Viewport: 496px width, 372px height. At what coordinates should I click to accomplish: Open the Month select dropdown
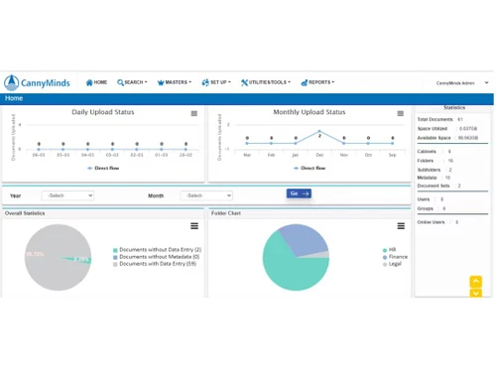click(206, 195)
